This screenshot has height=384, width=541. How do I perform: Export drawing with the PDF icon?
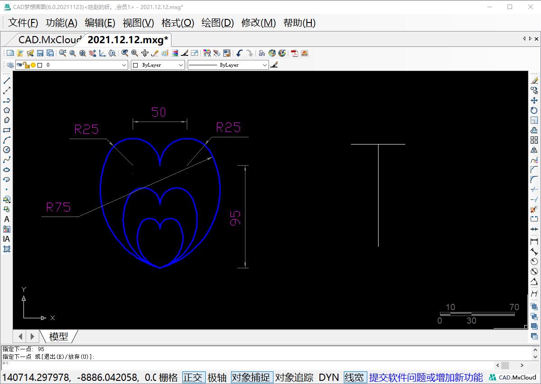(295, 53)
